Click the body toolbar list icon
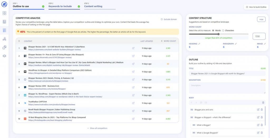This screenshot has width=270, height=138. [206, 102]
